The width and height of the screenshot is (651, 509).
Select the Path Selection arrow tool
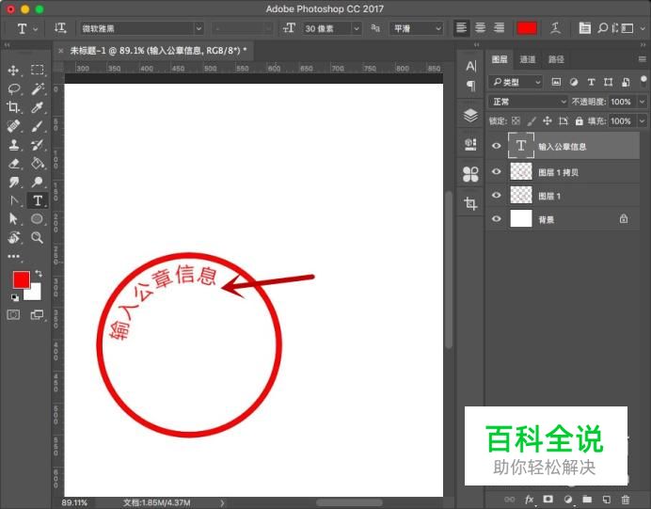tap(13, 219)
